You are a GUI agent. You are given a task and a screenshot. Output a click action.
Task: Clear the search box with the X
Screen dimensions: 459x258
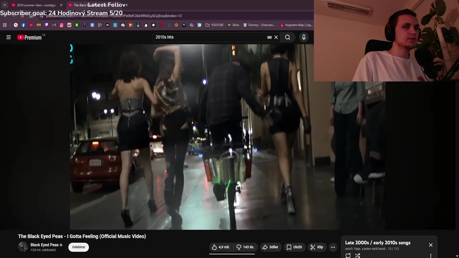pos(276,37)
